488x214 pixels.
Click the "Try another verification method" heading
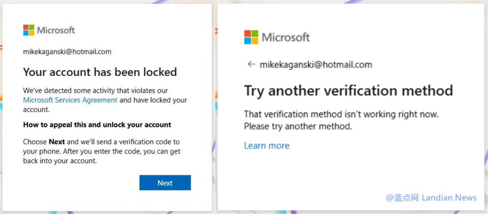coord(348,91)
